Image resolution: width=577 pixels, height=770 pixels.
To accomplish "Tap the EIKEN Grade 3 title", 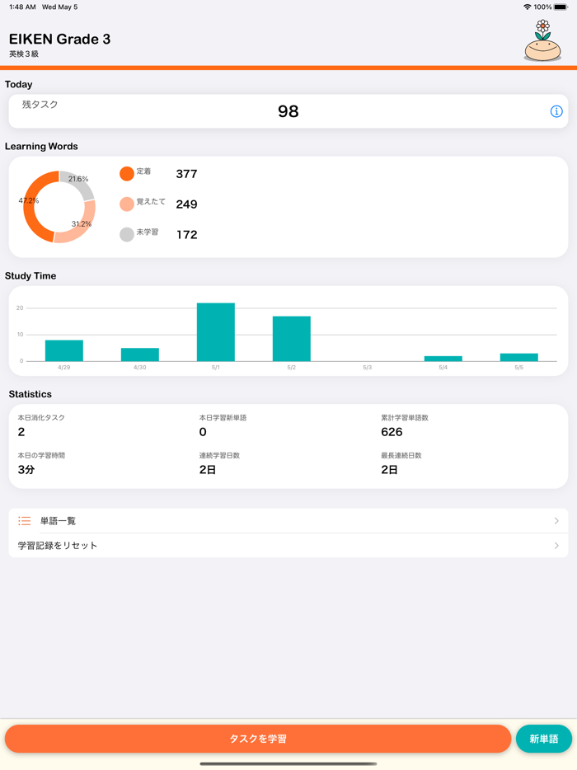I will click(60, 40).
